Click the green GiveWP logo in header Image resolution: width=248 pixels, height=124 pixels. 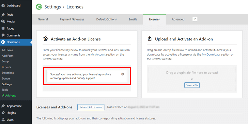point(39,7)
